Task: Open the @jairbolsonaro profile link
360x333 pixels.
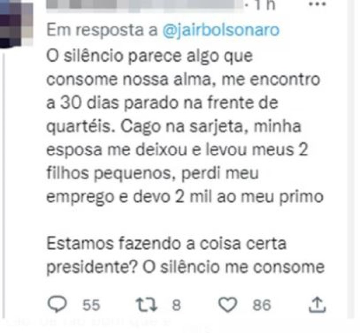Action: [221, 30]
